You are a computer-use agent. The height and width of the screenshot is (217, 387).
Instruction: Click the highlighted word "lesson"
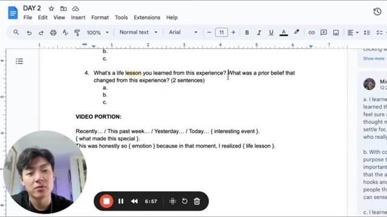(133, 73)
